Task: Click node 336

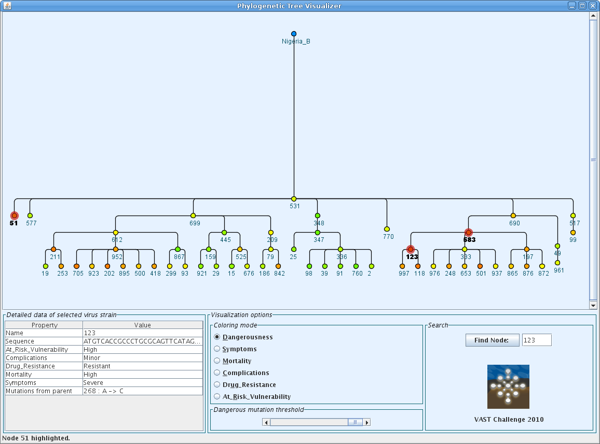Action: (340, 250)
